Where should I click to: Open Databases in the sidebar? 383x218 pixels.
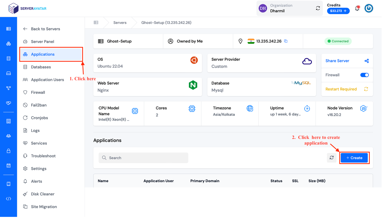tap(37, 67)
